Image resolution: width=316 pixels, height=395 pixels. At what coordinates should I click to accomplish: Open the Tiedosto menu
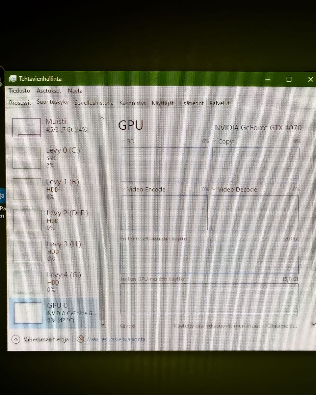click(x=19, y=91)
